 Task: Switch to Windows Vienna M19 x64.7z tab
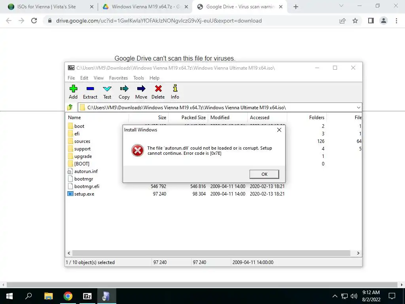coord(146,7)
